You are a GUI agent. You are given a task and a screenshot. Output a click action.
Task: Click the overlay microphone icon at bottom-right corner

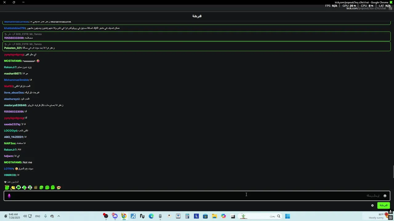pyautogui.click(x=391, y=212)
